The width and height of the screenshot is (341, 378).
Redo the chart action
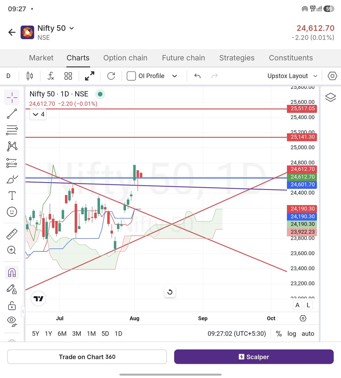(x=215, y=76)
